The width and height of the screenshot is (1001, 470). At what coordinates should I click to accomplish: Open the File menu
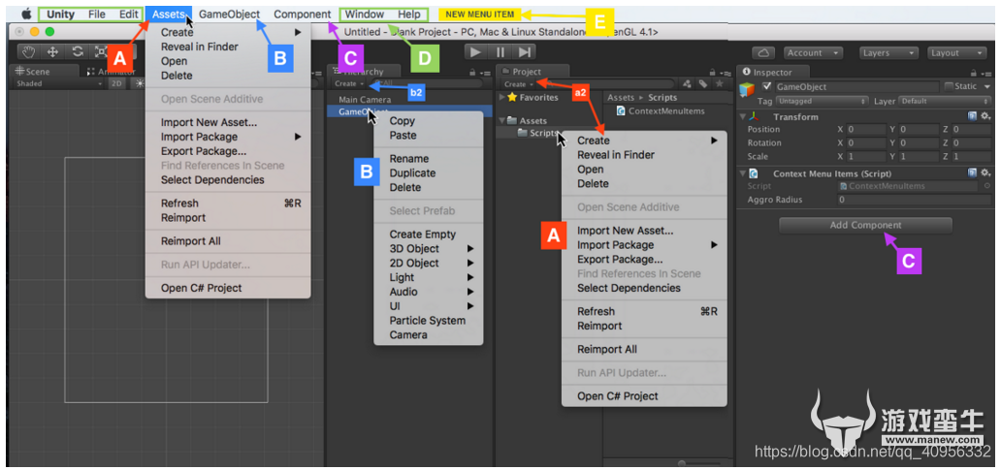[97, 14]
